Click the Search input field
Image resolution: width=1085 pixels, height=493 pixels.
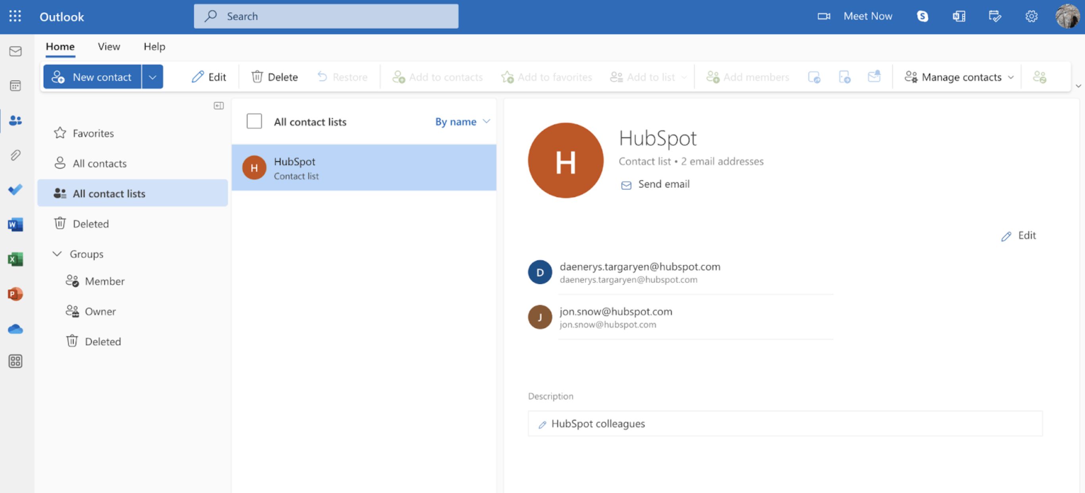point(326,15)
